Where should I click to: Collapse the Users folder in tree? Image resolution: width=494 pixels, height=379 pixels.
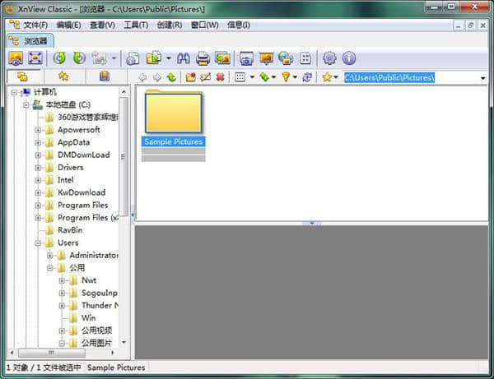click(39, 243)
